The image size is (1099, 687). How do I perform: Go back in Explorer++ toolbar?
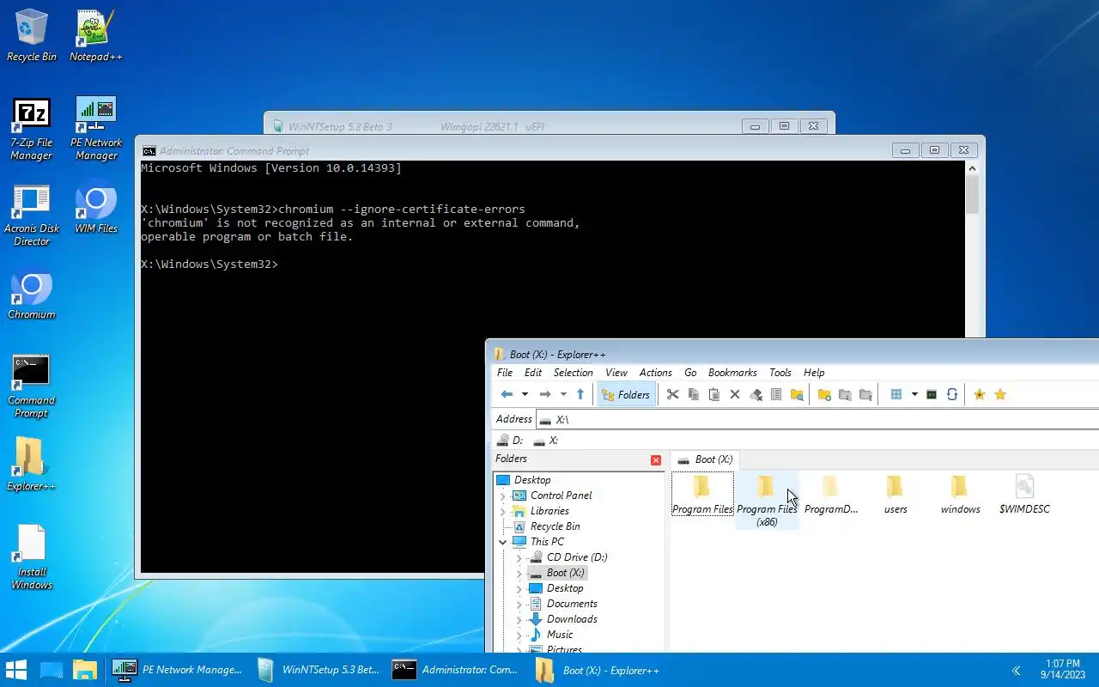coord(507,394)
